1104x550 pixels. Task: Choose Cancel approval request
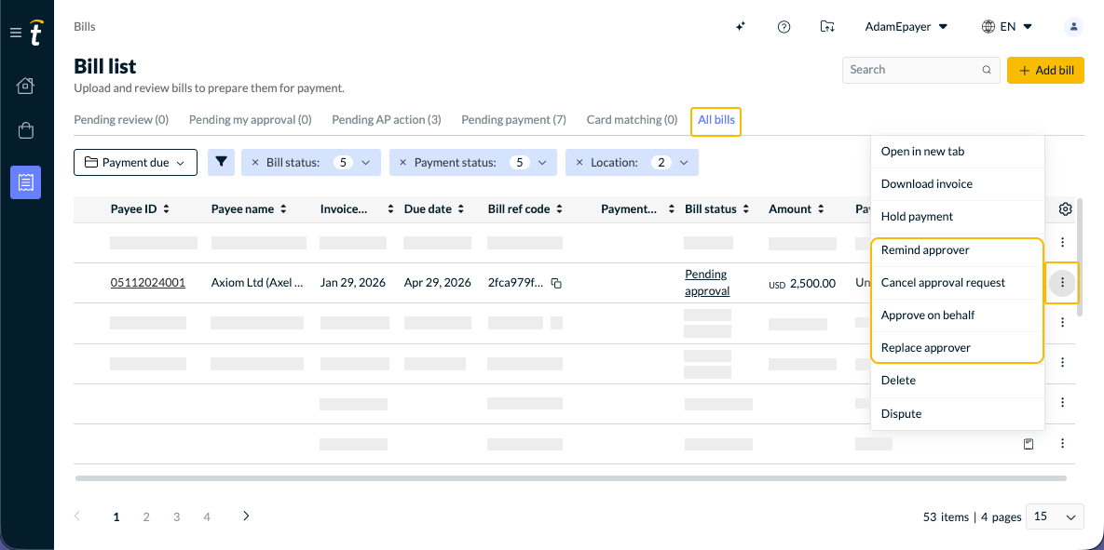[x=957, y=283]
